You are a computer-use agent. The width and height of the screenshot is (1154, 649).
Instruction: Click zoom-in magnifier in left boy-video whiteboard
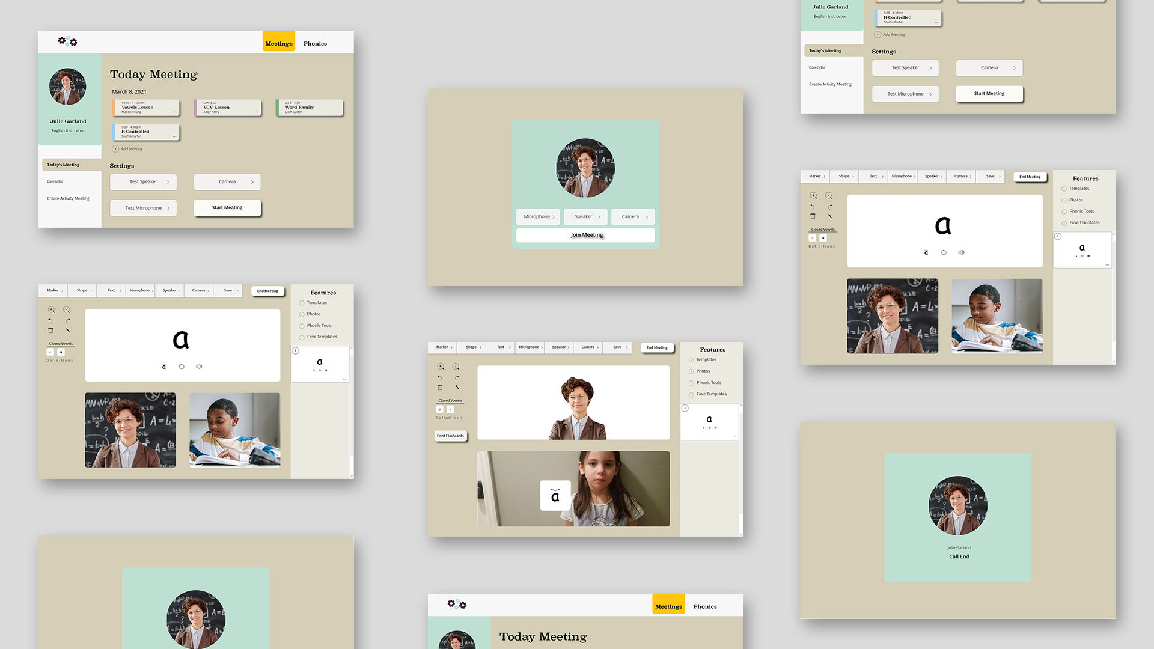tap(52, 310)
